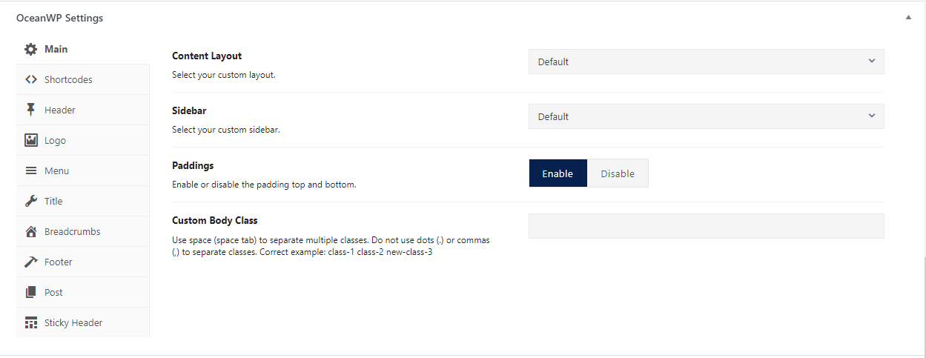
Task: Click the Breadcrumbs home icon
Action: click(30, 231)
